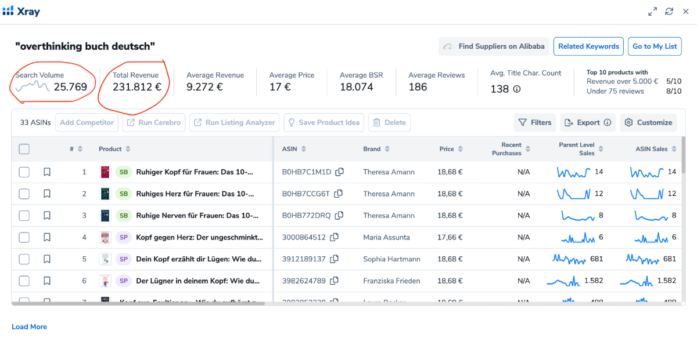
Task: Open product thumbnail for Der Lügner in deinem Kopf
Action: pyautogui.click(x=105, y=281)
